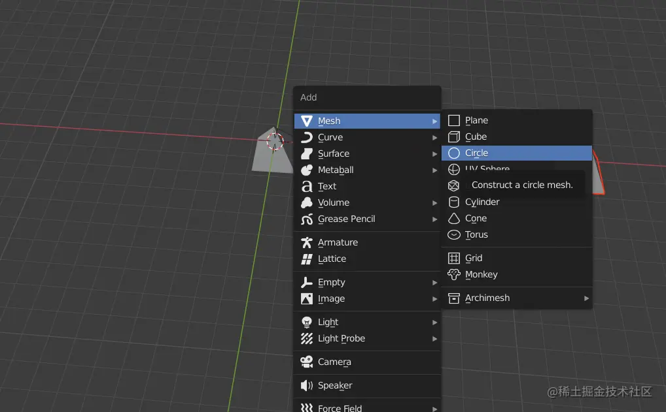Click the Circle icon in submenu
Screen dimensions: 666x412
[453, 153]
